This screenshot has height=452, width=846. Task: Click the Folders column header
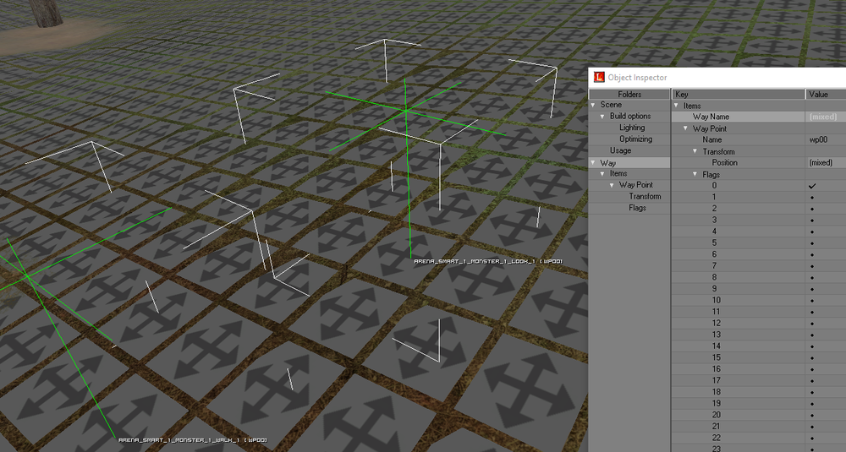[x=629, y=95]
